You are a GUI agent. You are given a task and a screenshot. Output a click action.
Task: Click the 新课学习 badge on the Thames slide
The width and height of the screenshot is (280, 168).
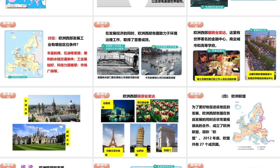(102, 24)
